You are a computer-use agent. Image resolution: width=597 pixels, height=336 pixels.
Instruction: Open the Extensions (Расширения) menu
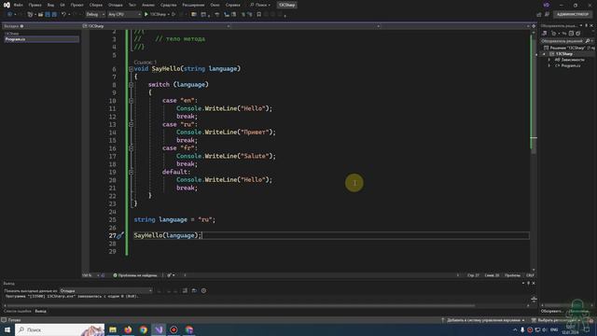193,5
